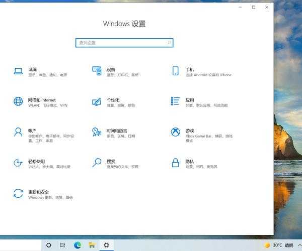
Task: Click the 更新和安全 title text
Action: [39, 192]
